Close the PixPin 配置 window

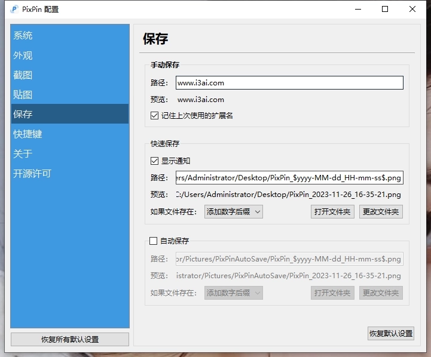[412, 9]
